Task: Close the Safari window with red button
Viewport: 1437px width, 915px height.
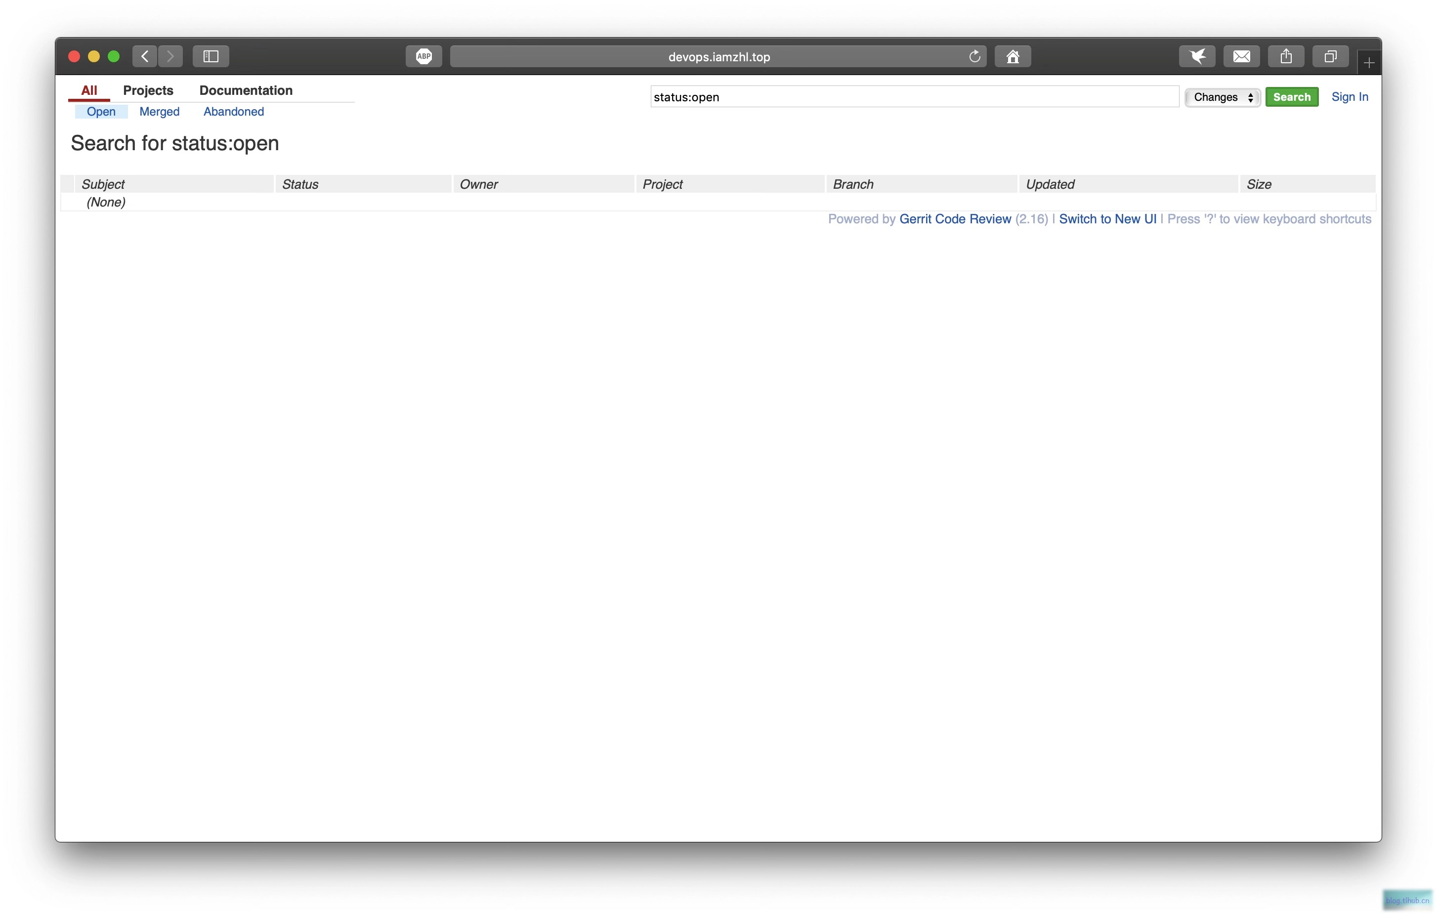Action: (74, 56)
